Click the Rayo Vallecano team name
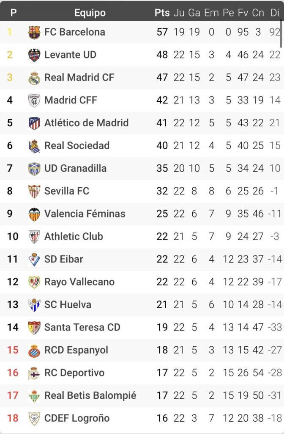The height and width of the screenshot is (434, 284). click(79, 282)
